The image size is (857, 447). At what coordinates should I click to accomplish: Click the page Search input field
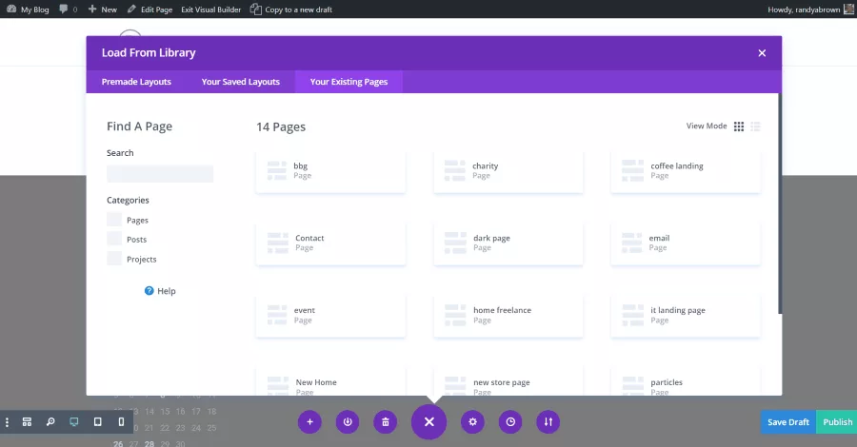click(x=160, y=173)
